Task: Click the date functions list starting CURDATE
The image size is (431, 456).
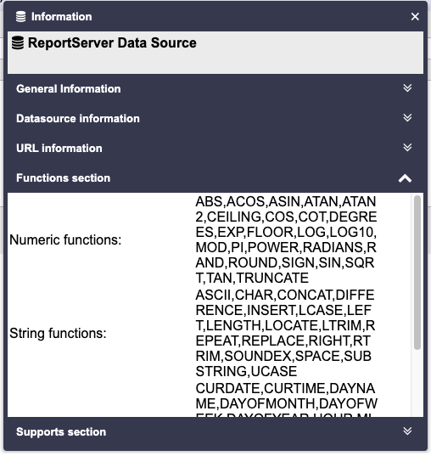Action: pos(286,403)
